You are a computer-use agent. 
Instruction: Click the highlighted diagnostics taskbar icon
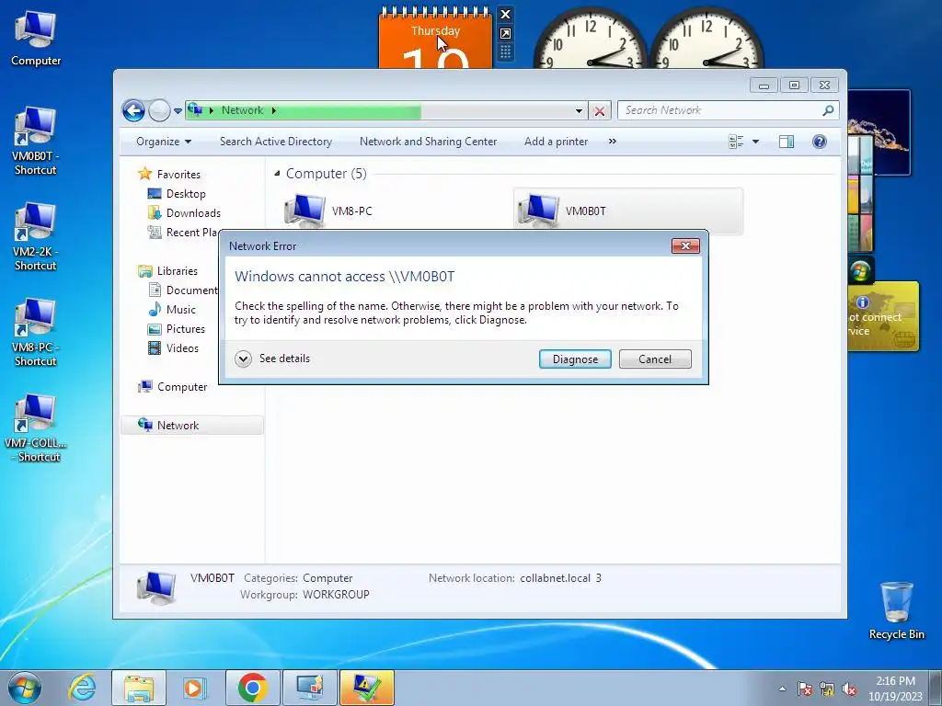pos(367,688)
